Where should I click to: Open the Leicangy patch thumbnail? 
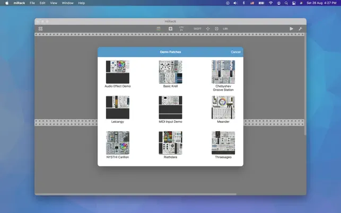click(x=118, y=108)
